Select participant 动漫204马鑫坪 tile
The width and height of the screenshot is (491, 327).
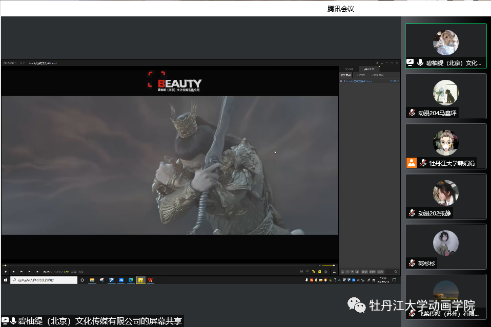(x=445, y=96)
